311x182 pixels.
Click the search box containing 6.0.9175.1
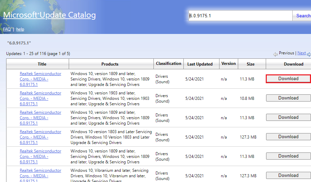pyautogui.click(x=240, y=16)
